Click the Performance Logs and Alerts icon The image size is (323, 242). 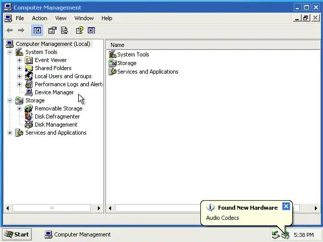[x=29, y=84]
